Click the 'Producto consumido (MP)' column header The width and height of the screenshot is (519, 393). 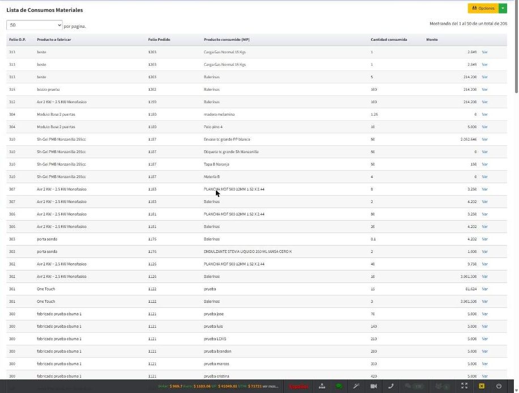(227, 40)
